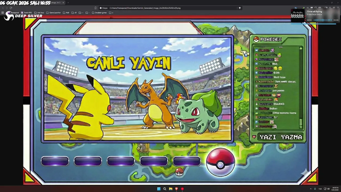Go back using the browser back arrow
The width and height of the screenshot is (341, 192).
(x=3, y=8)
